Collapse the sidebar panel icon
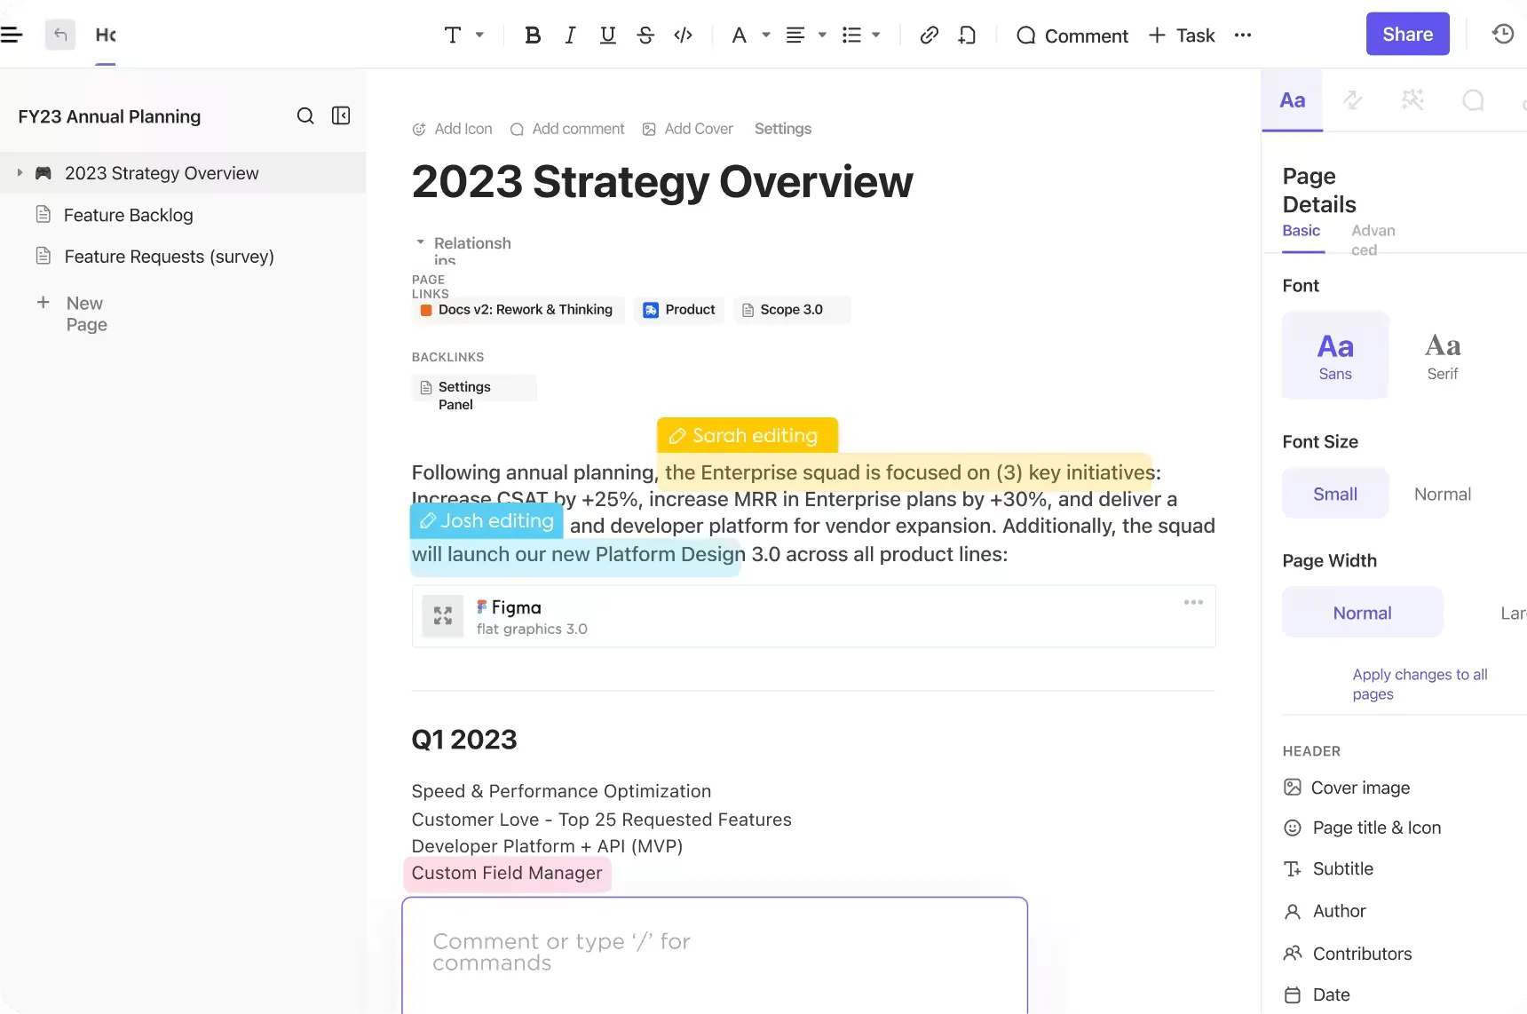1527x1014 pixels. coord(341,116)
